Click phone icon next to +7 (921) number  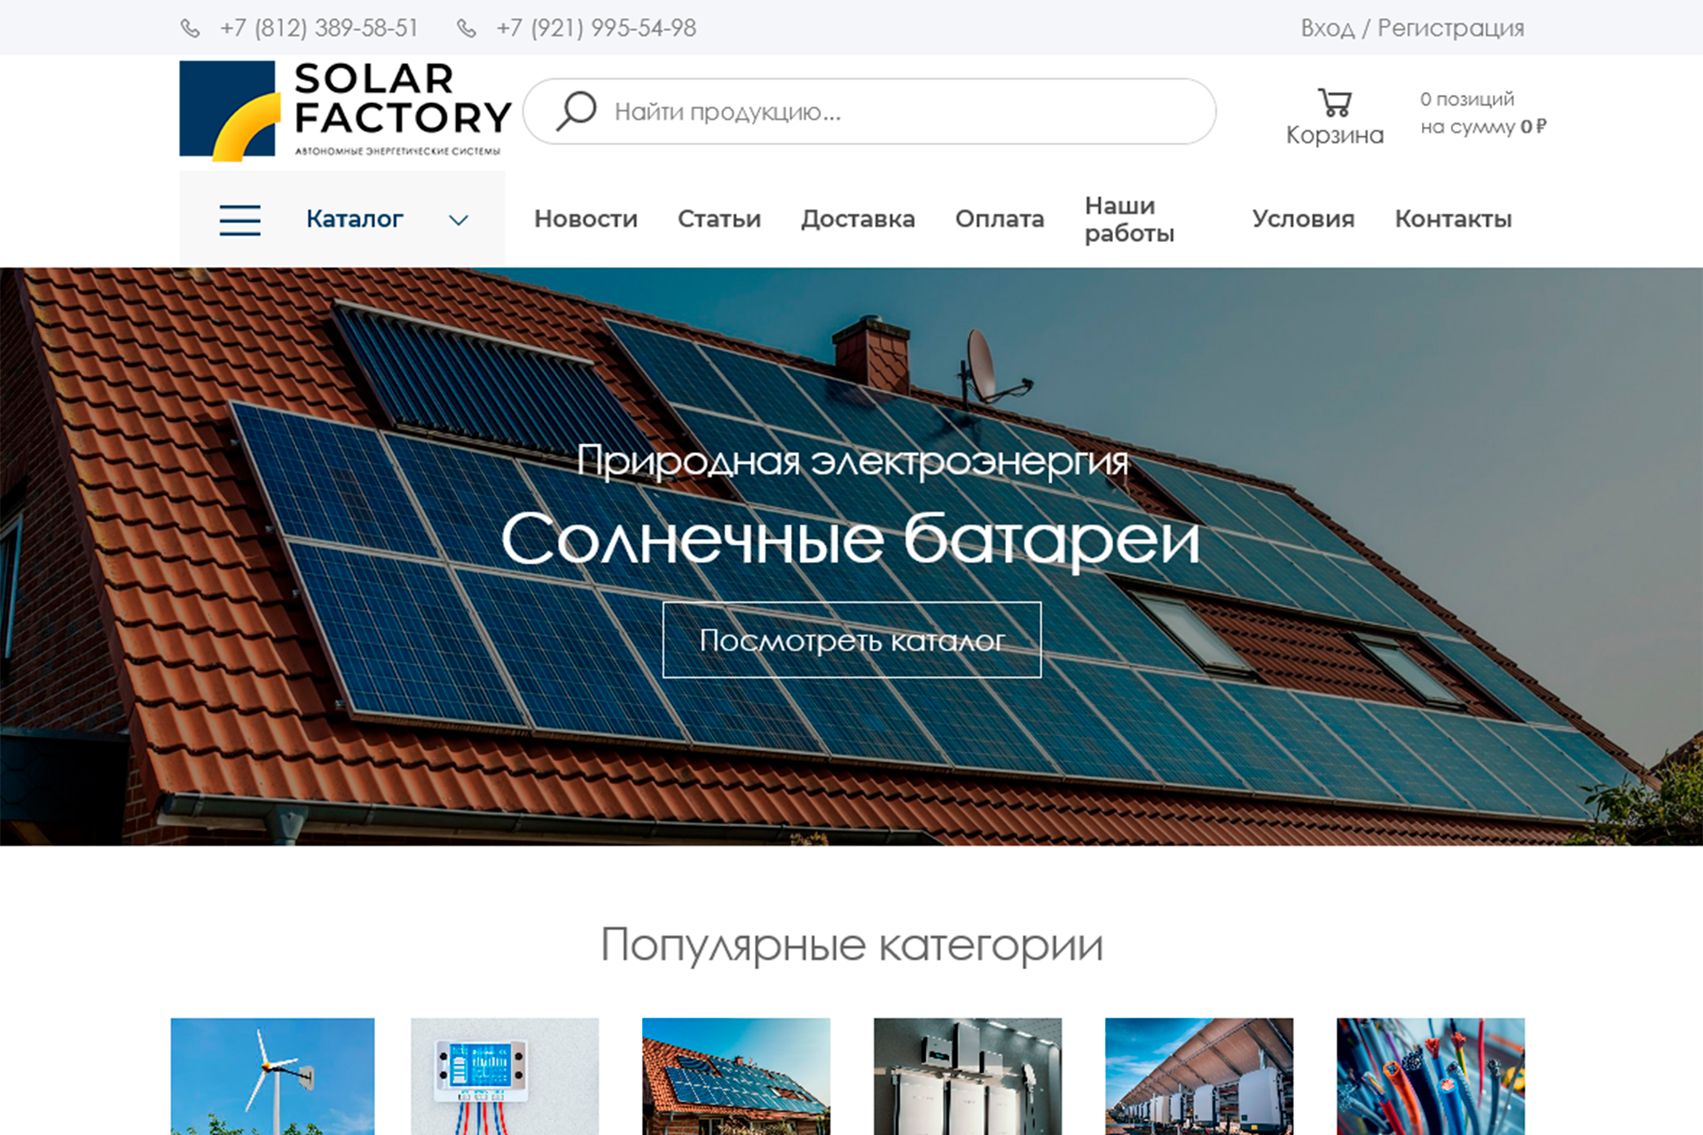(x=467, y=28)
